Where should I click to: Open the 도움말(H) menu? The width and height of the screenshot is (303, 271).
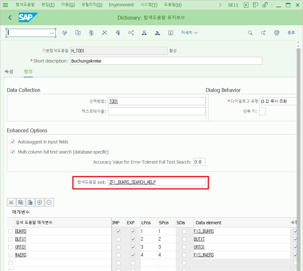[x=173, y=5]
